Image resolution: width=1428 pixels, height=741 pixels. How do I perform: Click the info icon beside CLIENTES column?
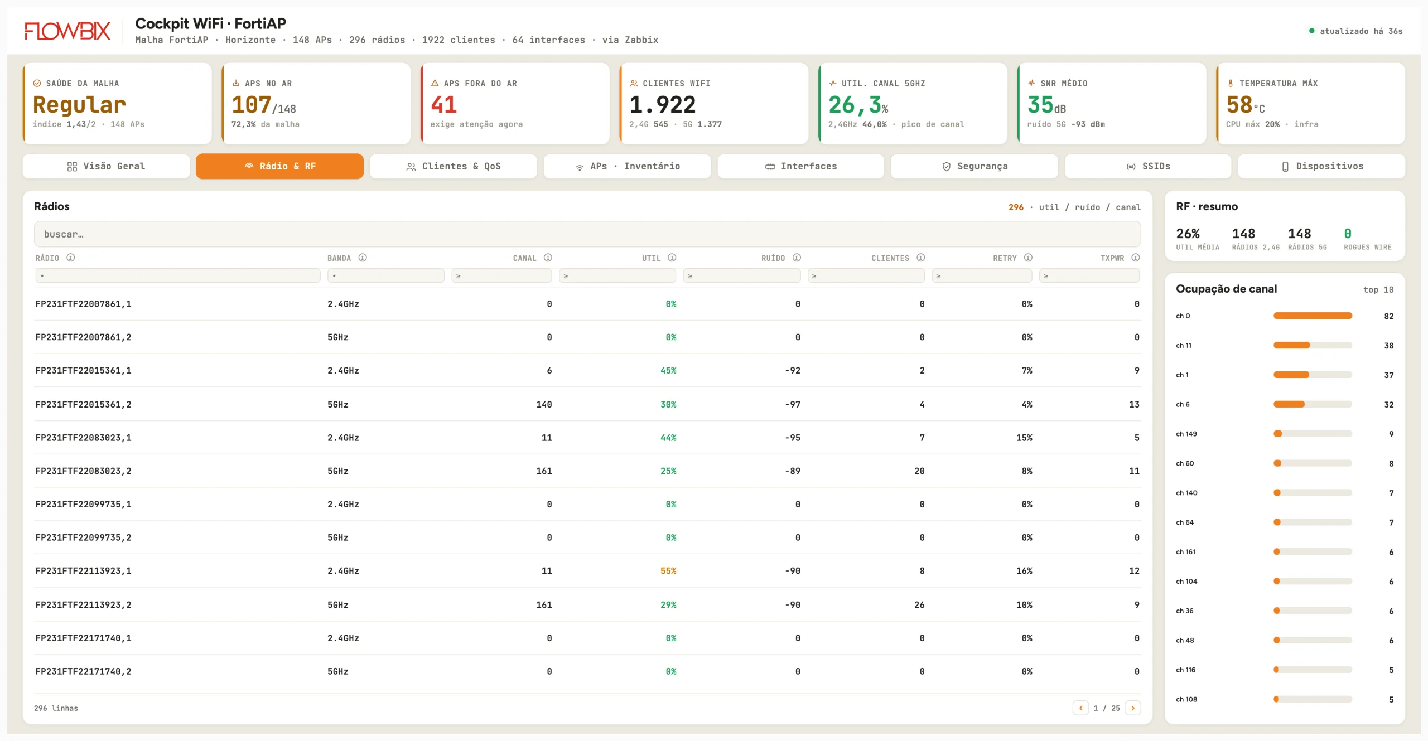(921, 258)
